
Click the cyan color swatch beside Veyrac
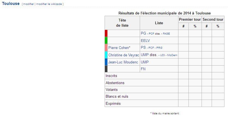point(106,55)
